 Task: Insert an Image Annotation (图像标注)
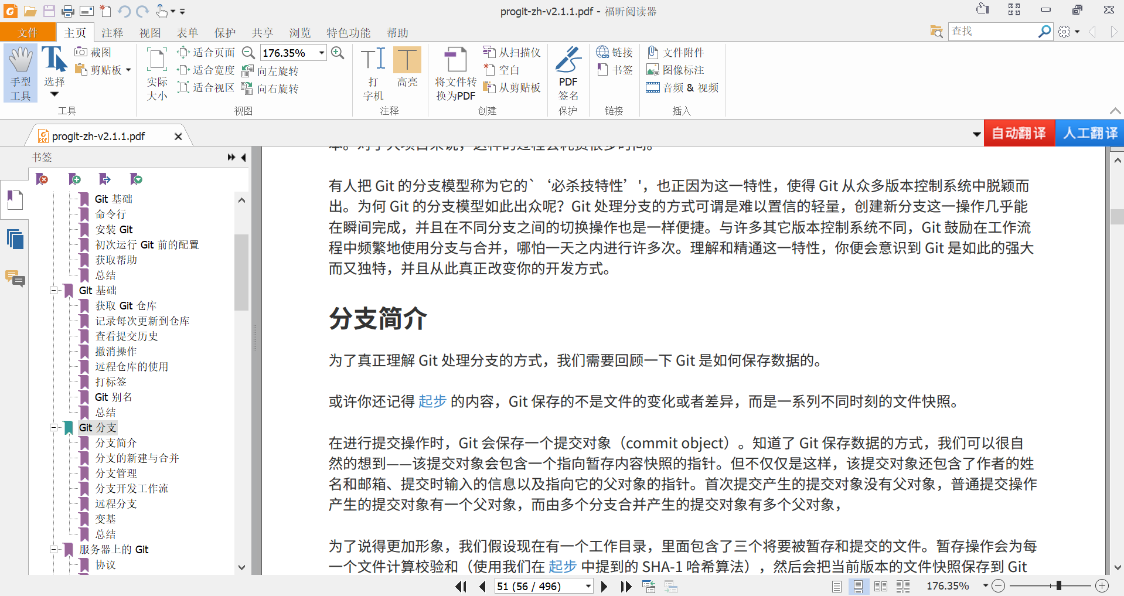click(675, 70)
